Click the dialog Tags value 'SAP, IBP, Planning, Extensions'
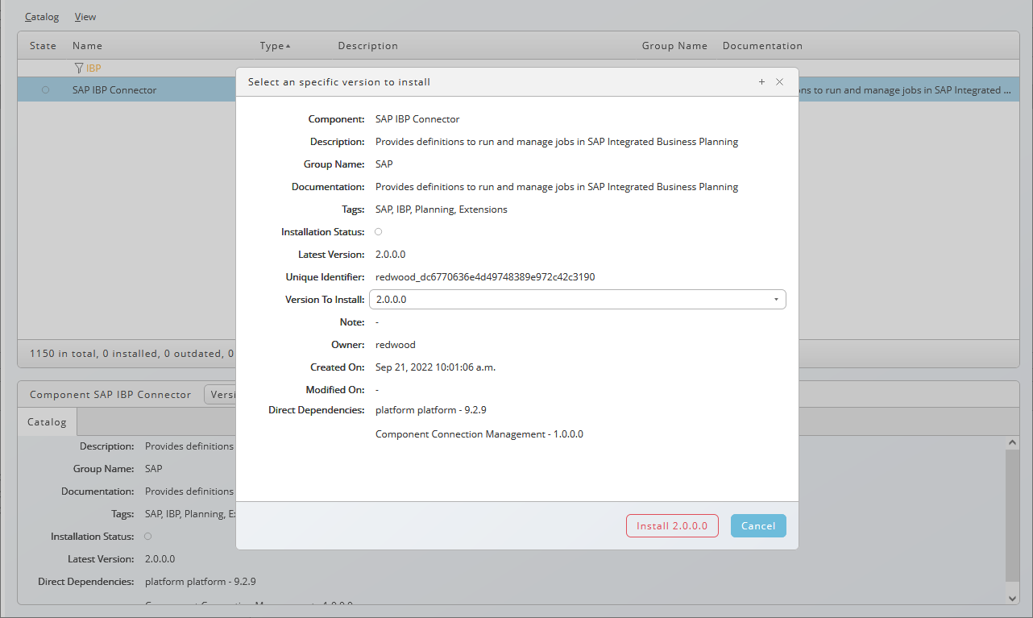 [442, 209]
